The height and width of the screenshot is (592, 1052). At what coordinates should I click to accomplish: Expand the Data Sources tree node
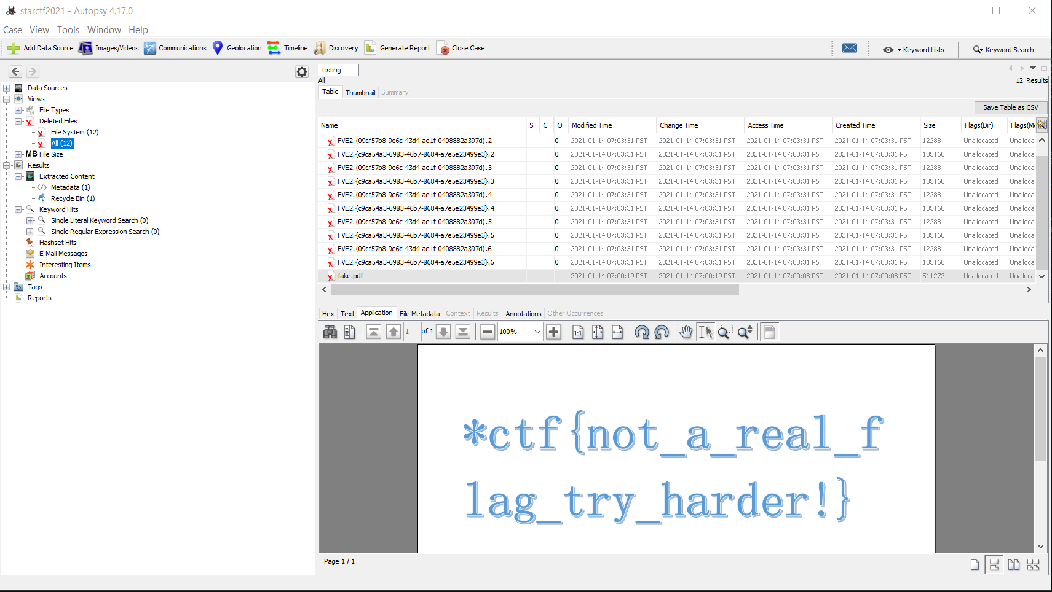tap(7, 88)
